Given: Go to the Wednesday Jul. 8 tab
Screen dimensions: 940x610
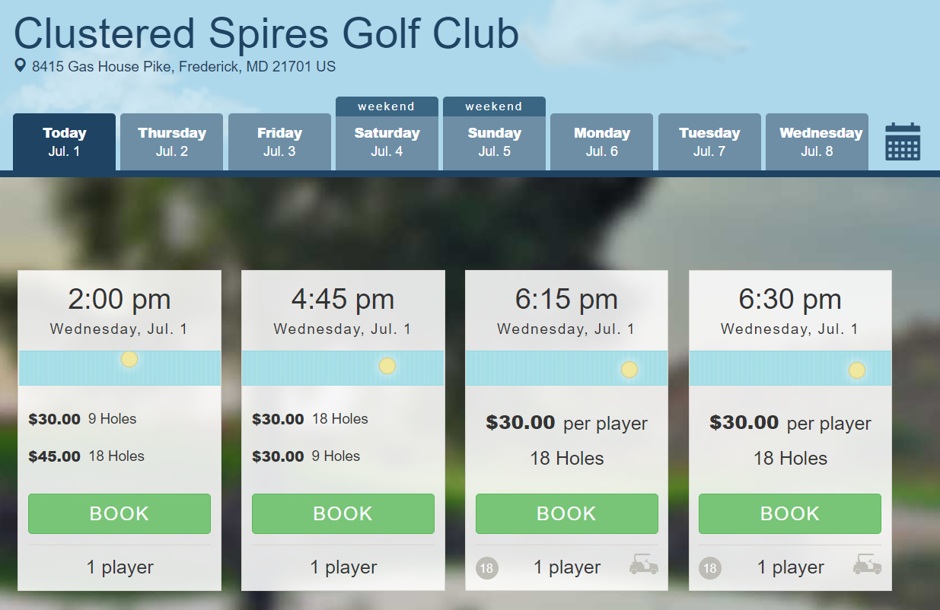Looking at the screenshot, I should [817, 142].
